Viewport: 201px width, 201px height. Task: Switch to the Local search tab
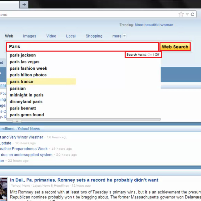click(x=71, y=36)
